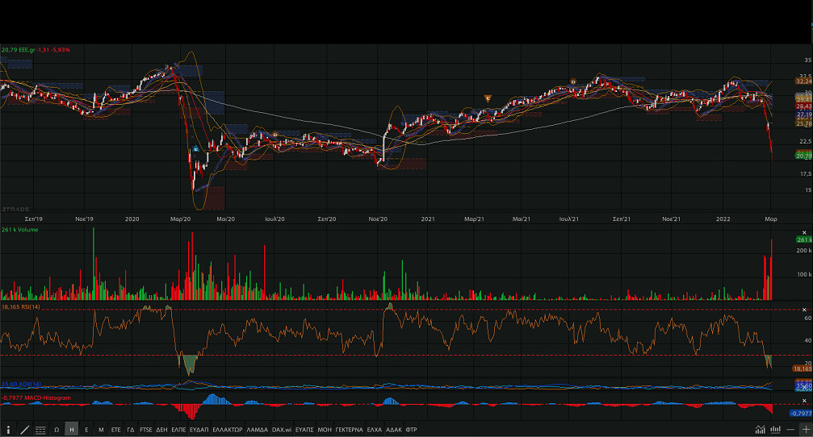Switch chart type with bar chart icon
Image resolution: width=813 pixels, height=437 pixels.
pos(774,430)
